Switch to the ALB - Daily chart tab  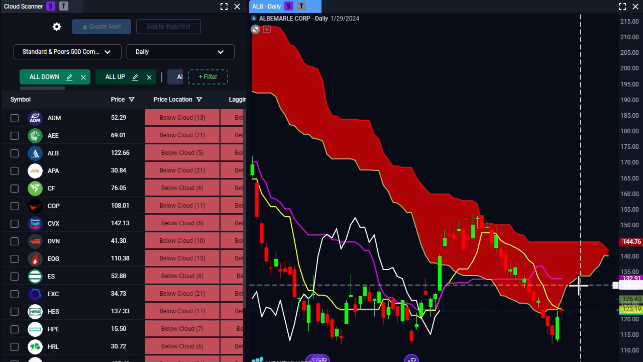coord(267,6)
